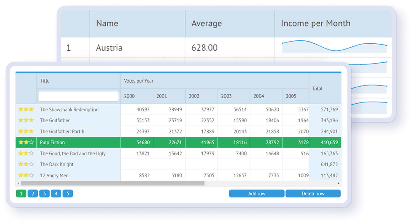This screenshot has width=413, height=224.
Task: Switch to page 5 of the table
Action: 68,193
